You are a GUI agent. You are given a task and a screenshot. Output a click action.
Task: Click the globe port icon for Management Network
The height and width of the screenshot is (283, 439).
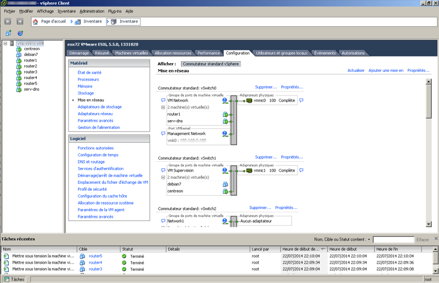click(225, 133)
